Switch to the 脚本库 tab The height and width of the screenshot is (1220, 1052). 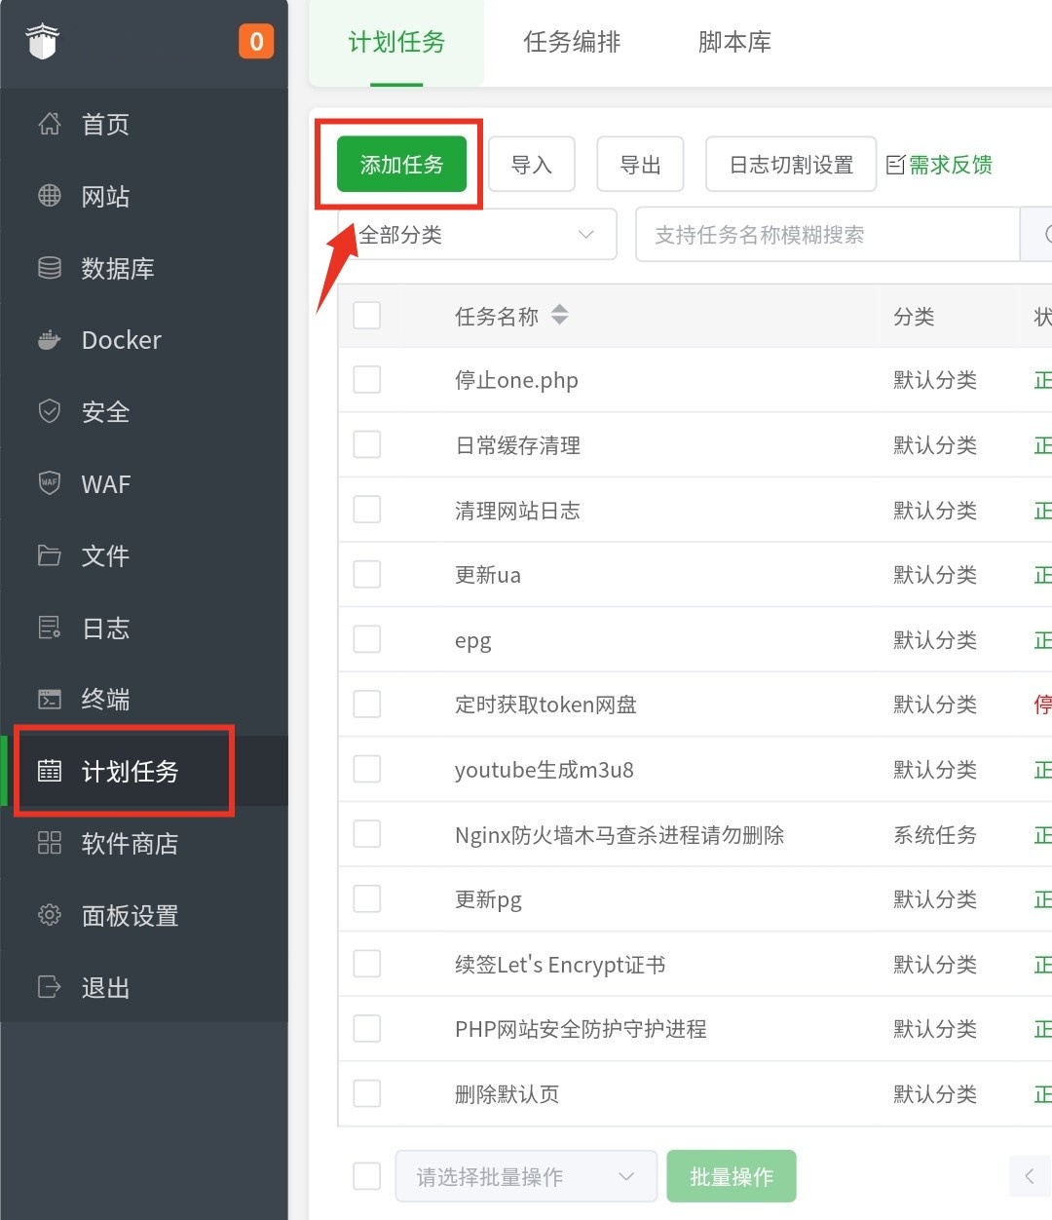pyautogui.click(x=734, y=42)
